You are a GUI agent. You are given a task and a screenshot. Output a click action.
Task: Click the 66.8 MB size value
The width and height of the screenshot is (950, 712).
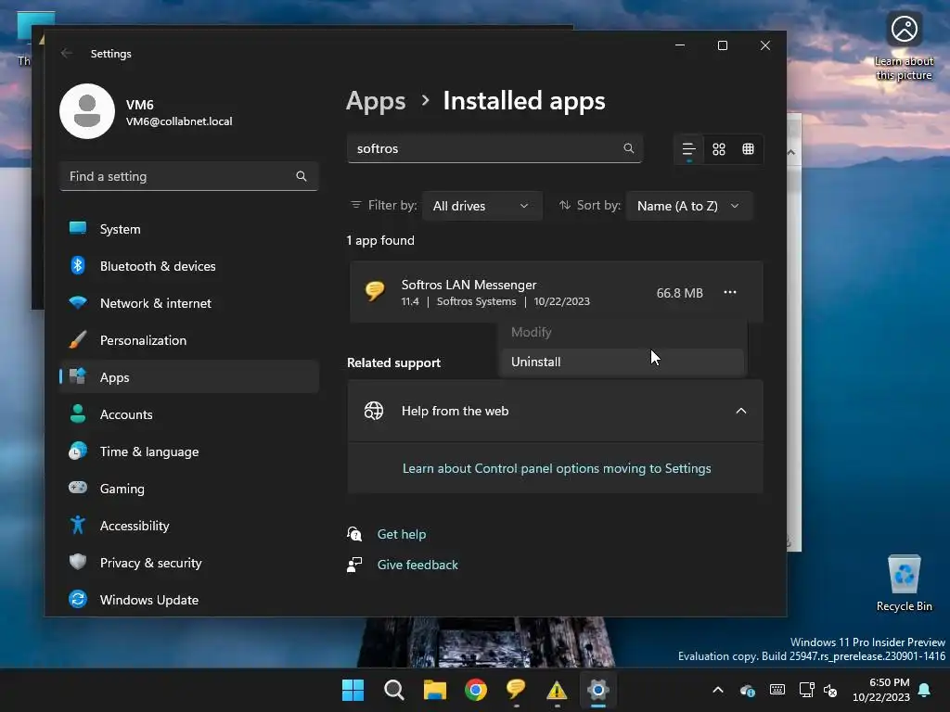click(x=680, y=293)
